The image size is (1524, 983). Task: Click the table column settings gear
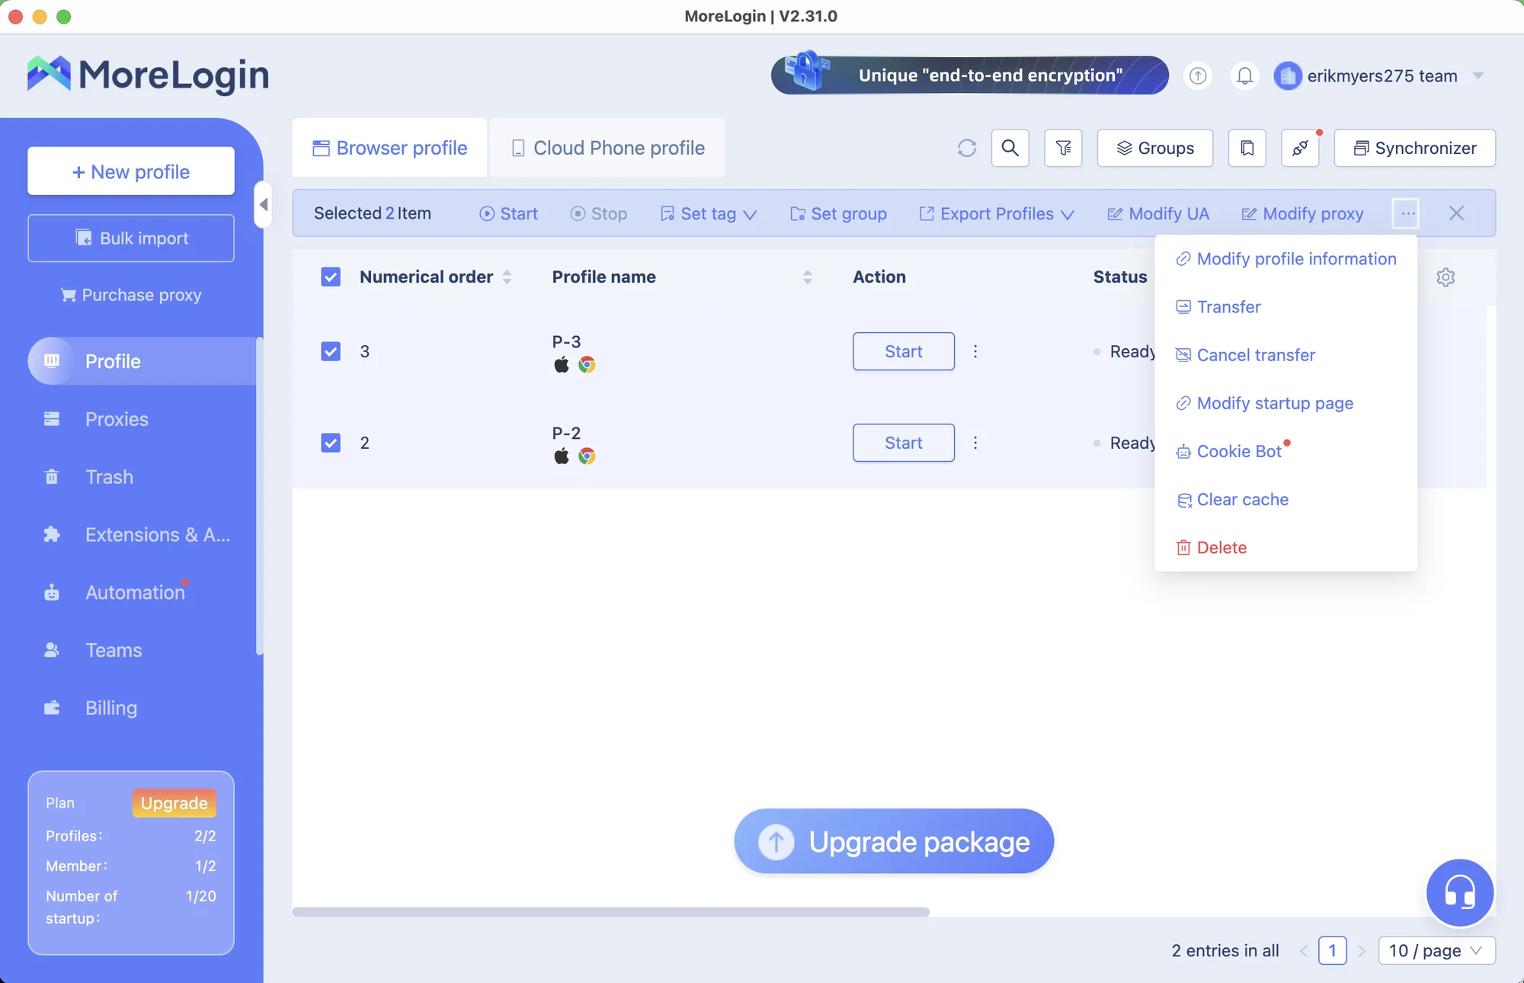(1446, 277)
